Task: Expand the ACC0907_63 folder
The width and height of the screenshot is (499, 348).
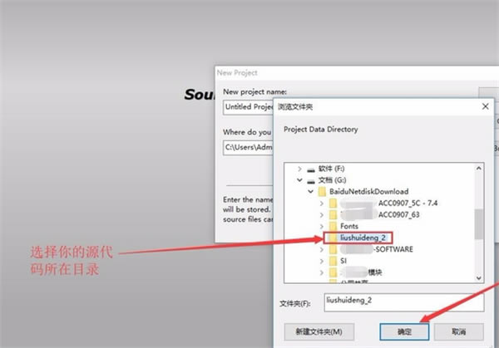Action: tap(321, 215)
